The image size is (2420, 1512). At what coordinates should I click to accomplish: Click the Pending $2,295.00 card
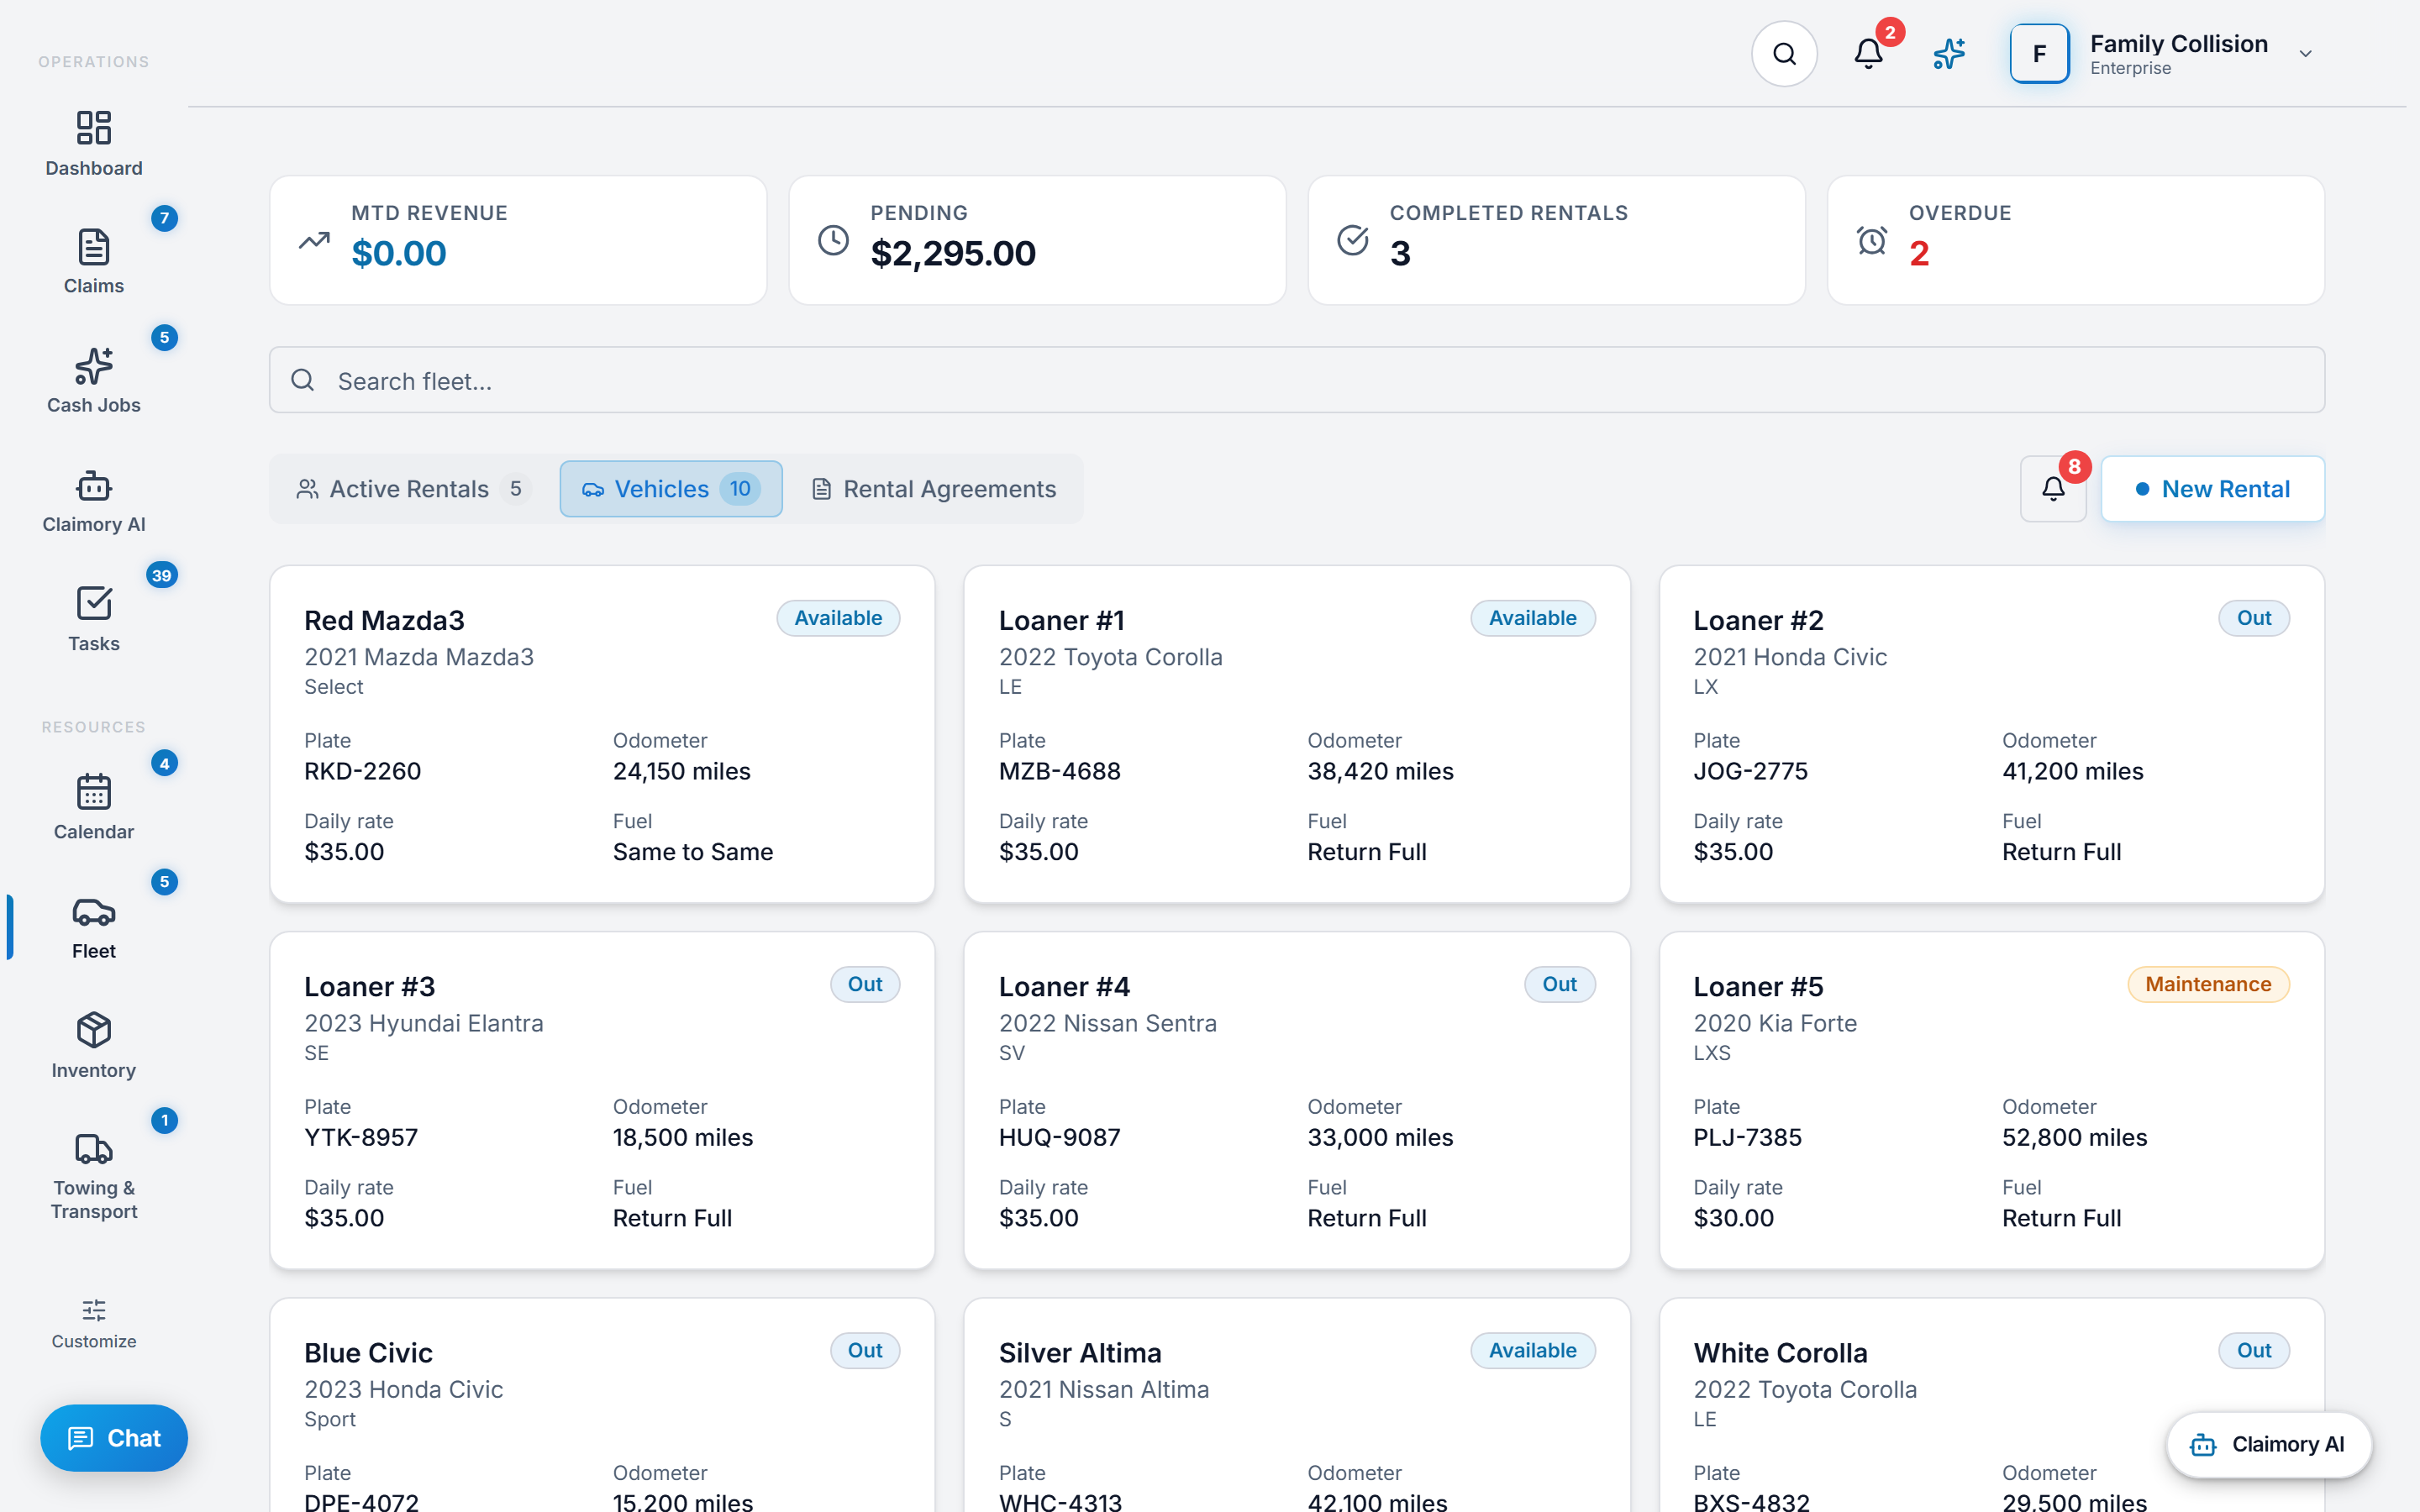[x=1037, y=240]
